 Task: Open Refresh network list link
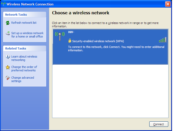click(24, 23)
